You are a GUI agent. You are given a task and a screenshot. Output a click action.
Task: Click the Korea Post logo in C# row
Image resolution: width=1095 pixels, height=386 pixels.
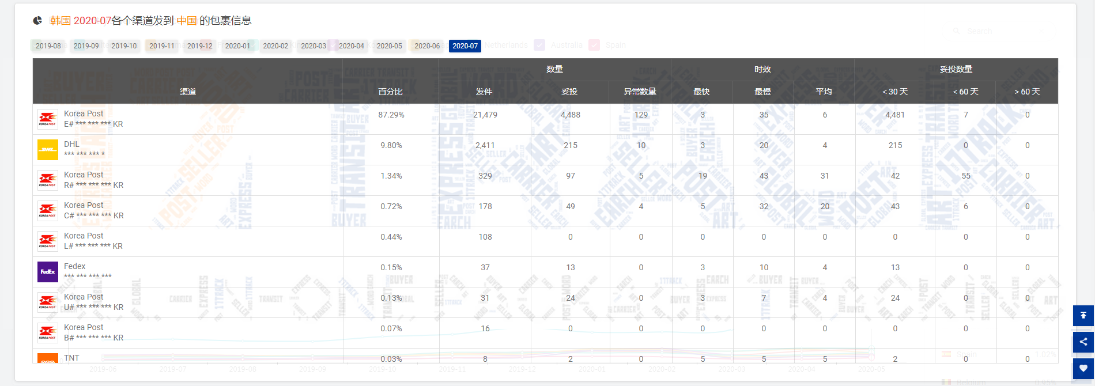point(48,211)
